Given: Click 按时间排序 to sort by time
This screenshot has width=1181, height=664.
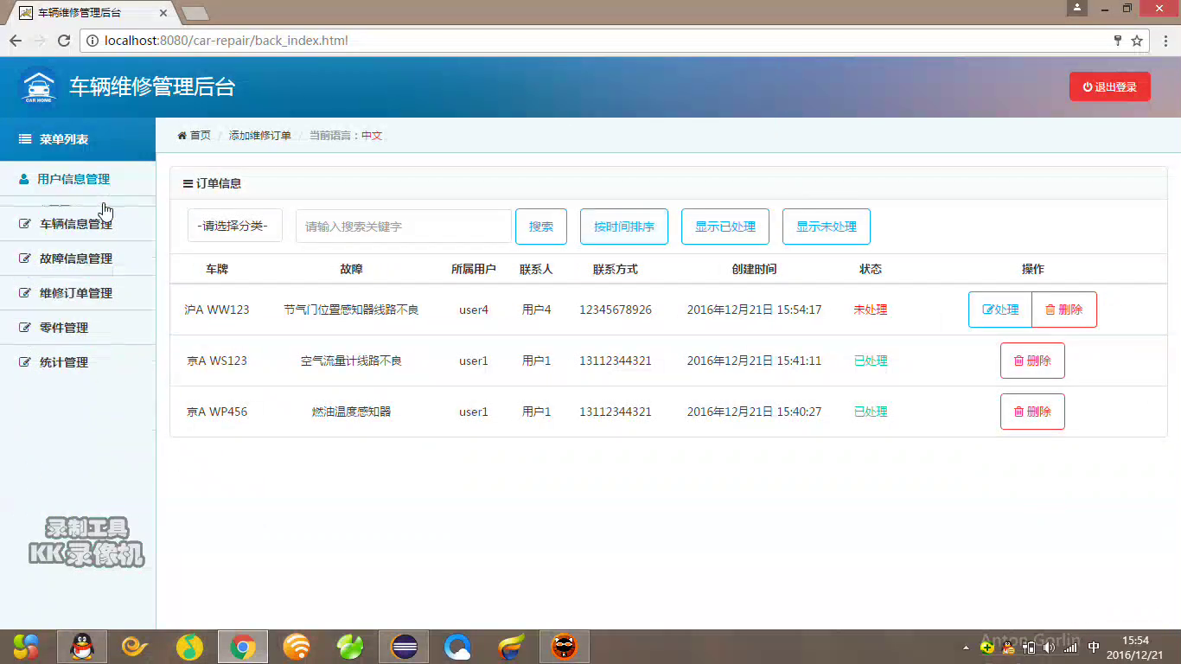Looking at the screenshot, I should click(624, 227).
